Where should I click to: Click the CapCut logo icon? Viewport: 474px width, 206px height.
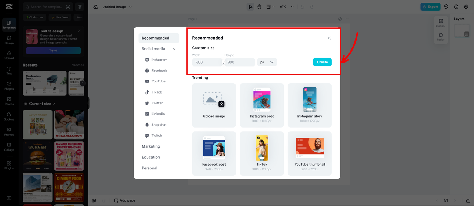pos(9,7)
